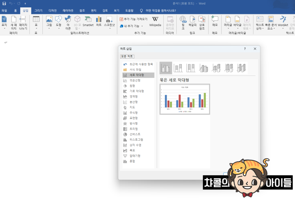Click the 모든 차트 tab in dialog

click(127, 56)
